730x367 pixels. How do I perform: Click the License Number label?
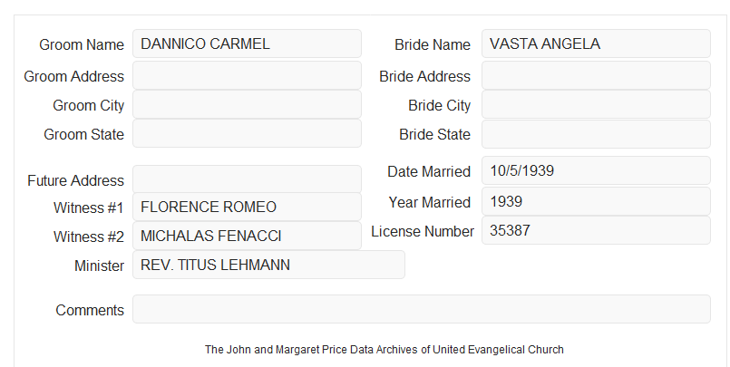[x=423, y=231]
